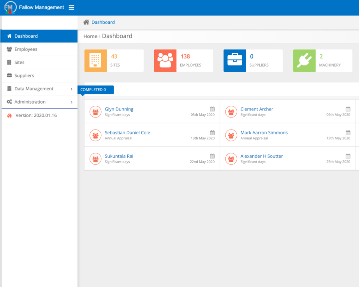359x287 pixels.
Task: Click the Home breadcrumb link
Action: pos(90,36)
